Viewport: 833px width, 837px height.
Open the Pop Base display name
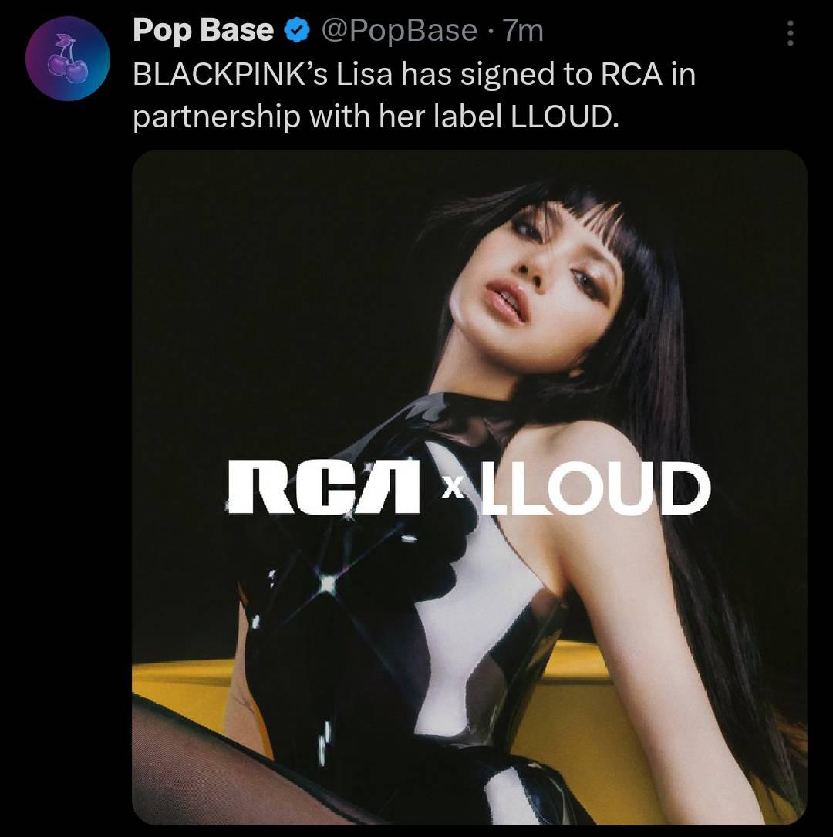point(204,30)
